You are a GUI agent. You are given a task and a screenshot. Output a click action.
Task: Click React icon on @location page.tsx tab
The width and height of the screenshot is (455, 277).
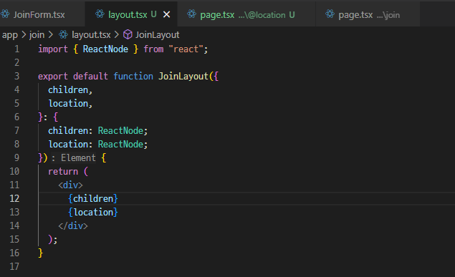point(191,14)
